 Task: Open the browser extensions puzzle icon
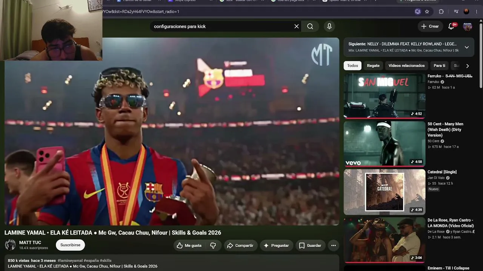pyautogui.click(x=441, y=12)
